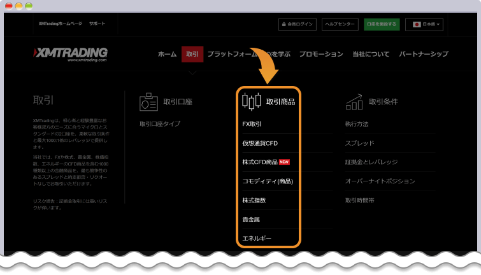Click the red close window button
Viewport: 481px width, 275px height.
[x=9, y=6]
